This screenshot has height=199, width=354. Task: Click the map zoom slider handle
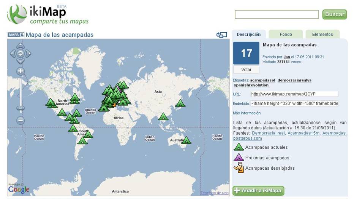21,108
